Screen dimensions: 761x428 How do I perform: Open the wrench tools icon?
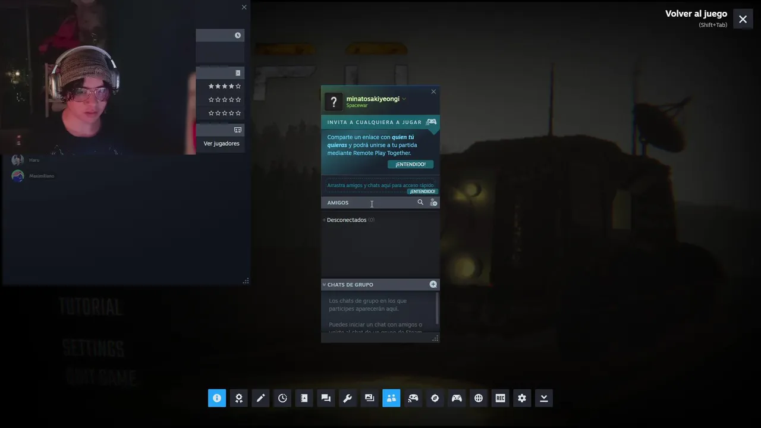coord(348,398)
